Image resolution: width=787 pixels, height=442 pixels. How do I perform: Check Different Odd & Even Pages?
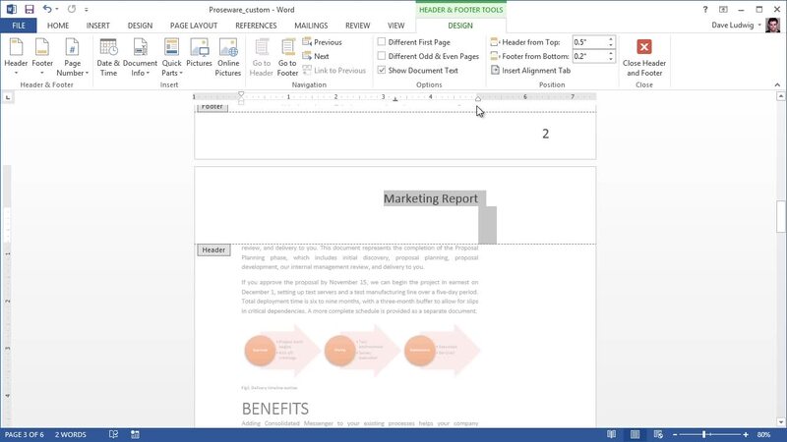[x=382, y=56]
